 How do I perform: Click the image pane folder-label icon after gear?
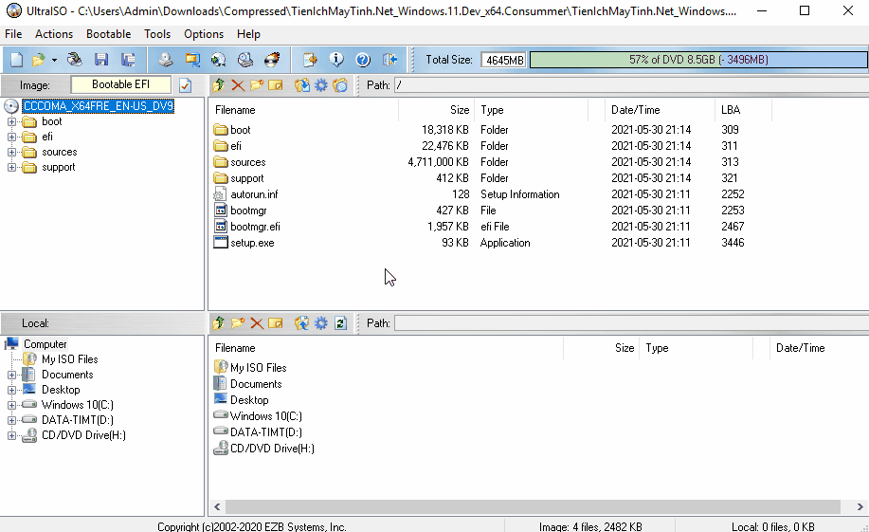(x=340, y=85)
